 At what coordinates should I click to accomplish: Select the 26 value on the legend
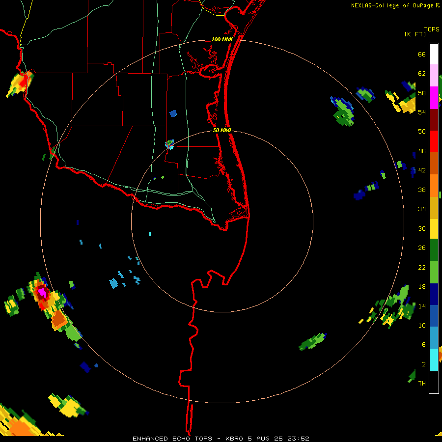point(422,248)
